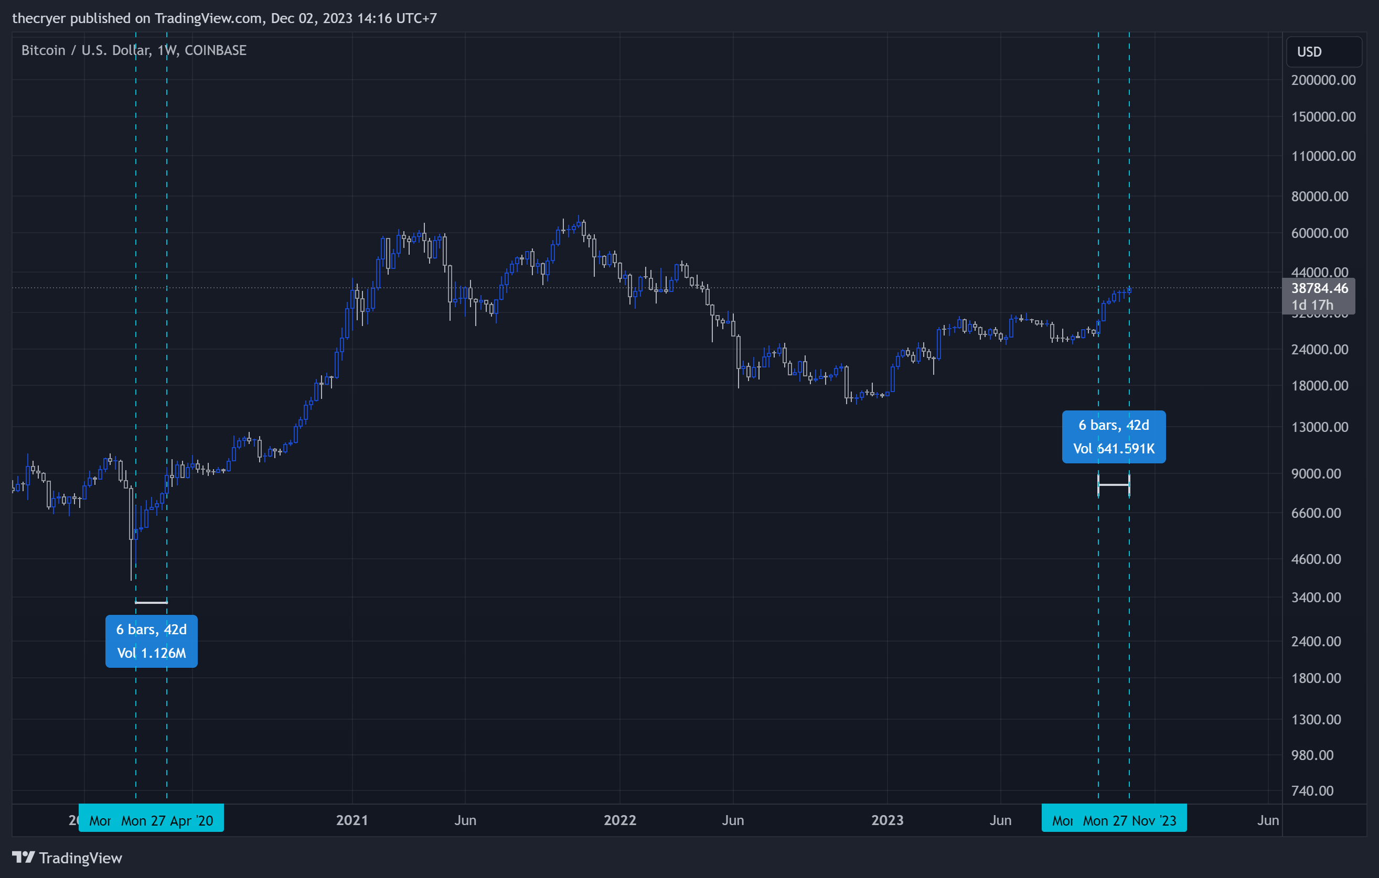Click the '6 bars, 42d Vol 1.126M' measurement label
1379x878 pixels.
click(151, 641)
